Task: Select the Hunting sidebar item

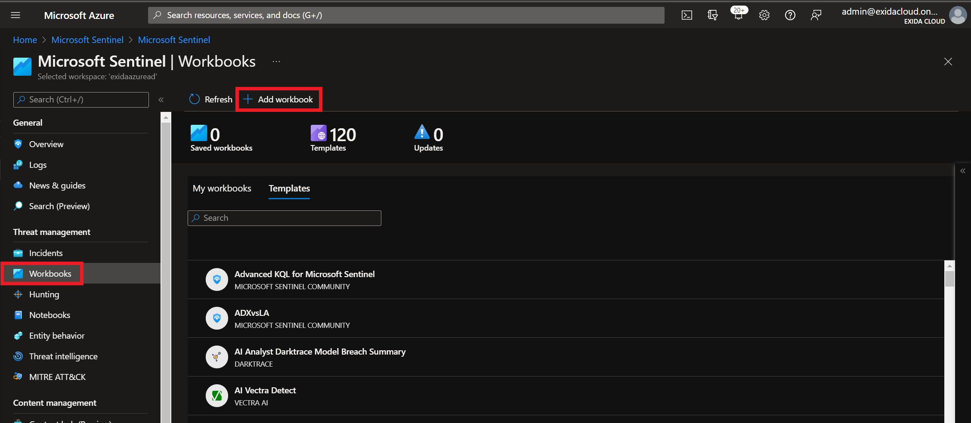Action: coord(44,294)
